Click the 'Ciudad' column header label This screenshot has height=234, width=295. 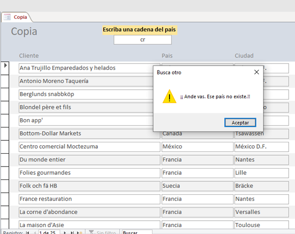(x=244, y=56)
